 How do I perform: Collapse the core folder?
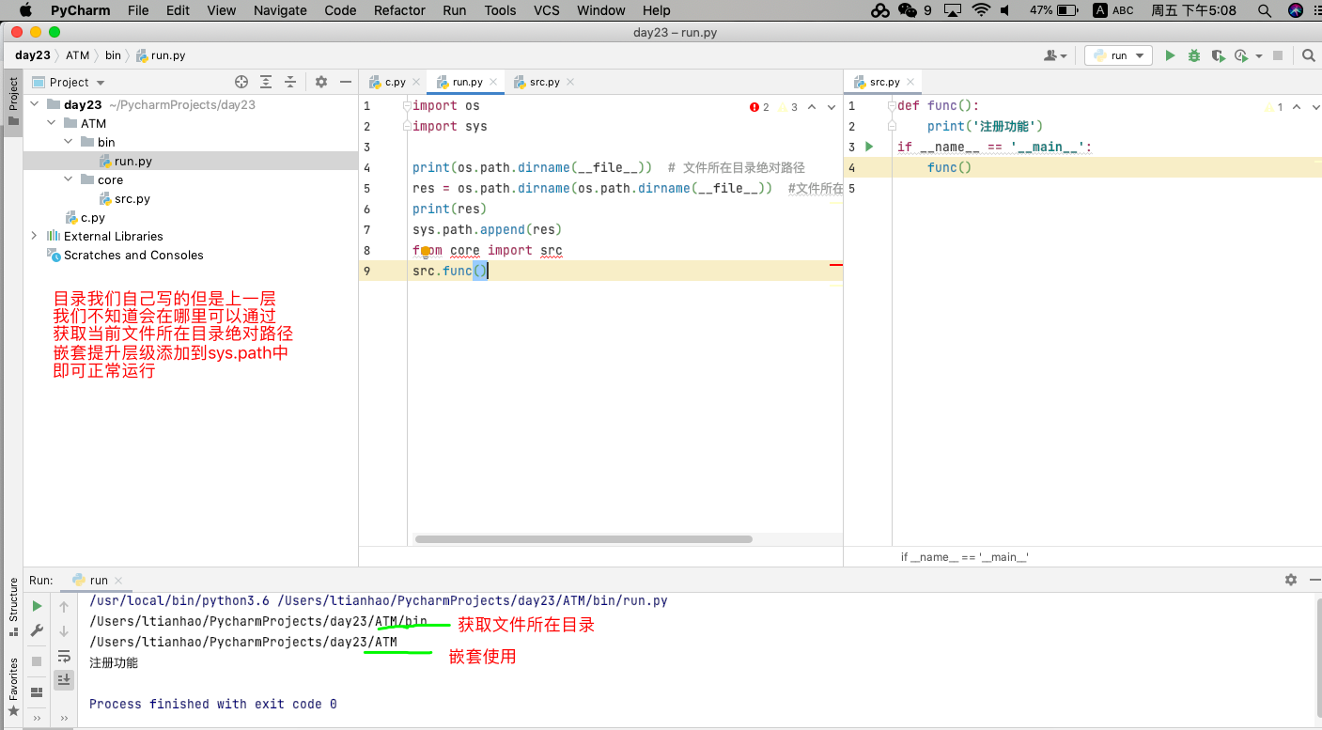[69, 179]
